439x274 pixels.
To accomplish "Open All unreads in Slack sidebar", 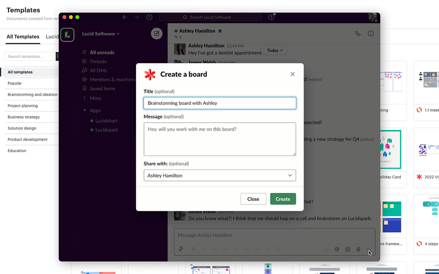I will (x=102, y=52).
